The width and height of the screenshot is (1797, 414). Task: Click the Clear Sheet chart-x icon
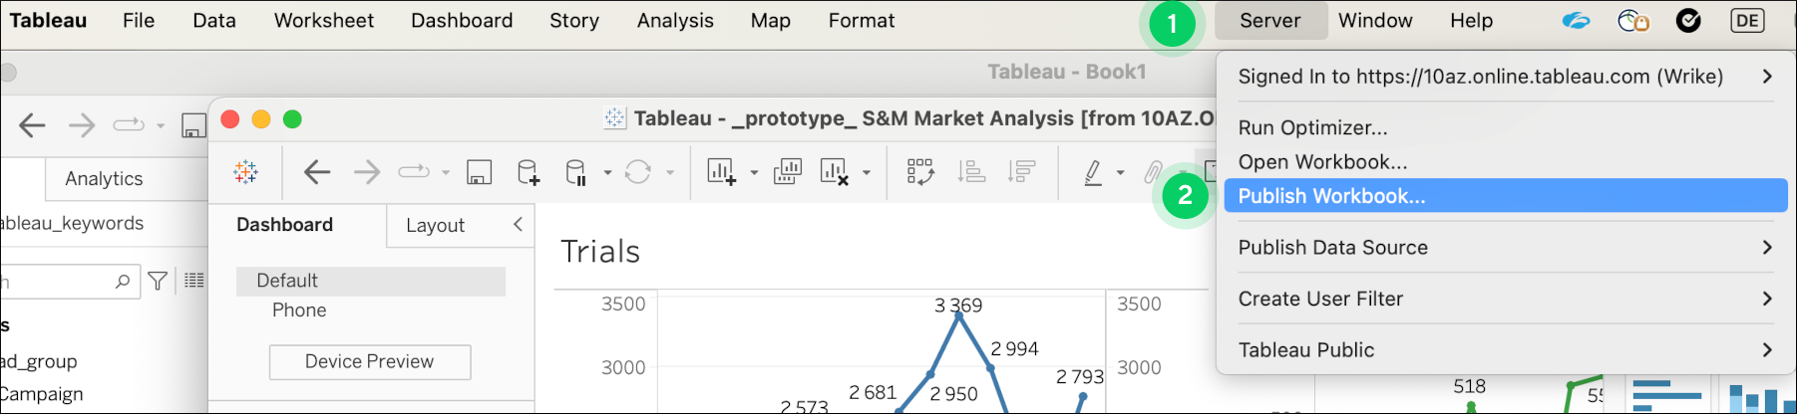[x=835, y=172]
